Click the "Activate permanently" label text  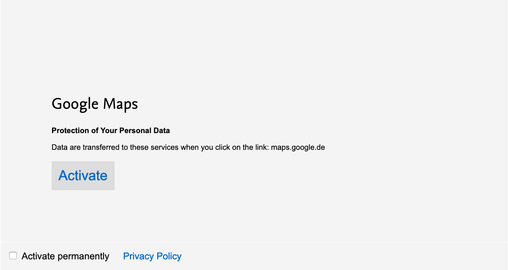tap(65, 256)
